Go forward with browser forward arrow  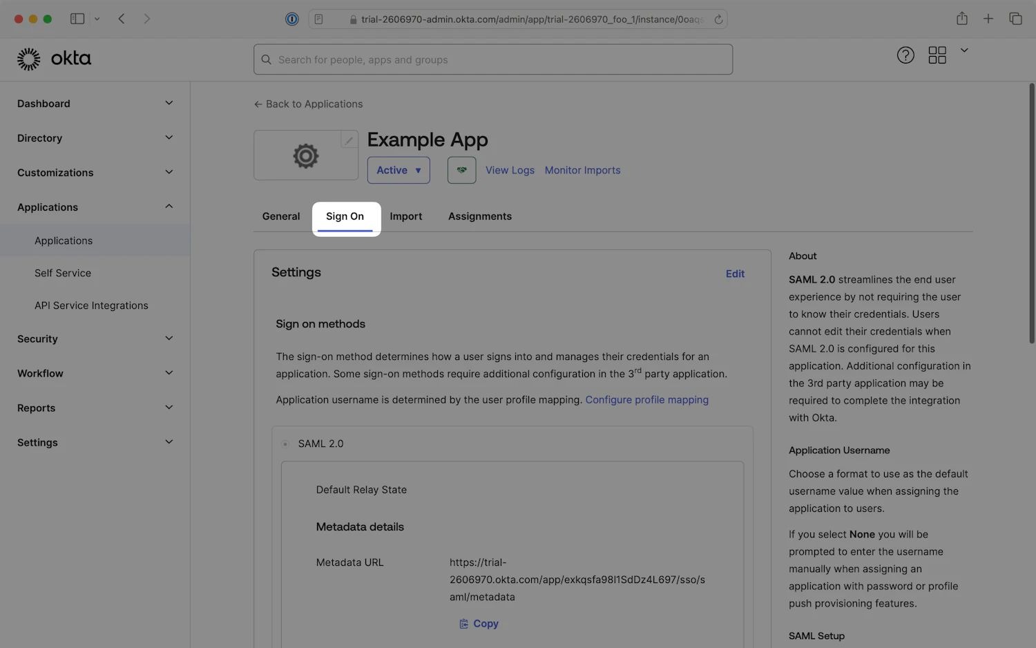(x=146, y=19)
